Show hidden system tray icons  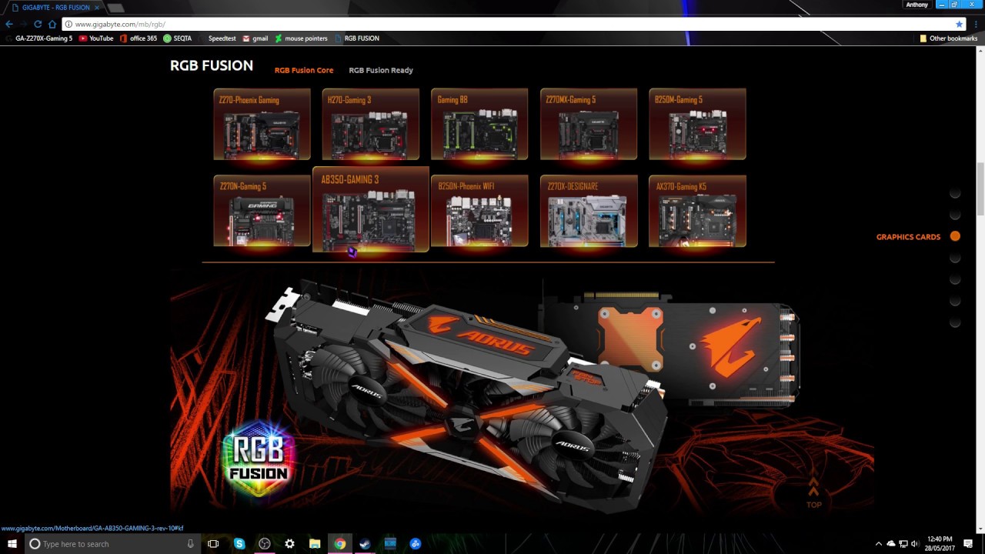point(879,543)
